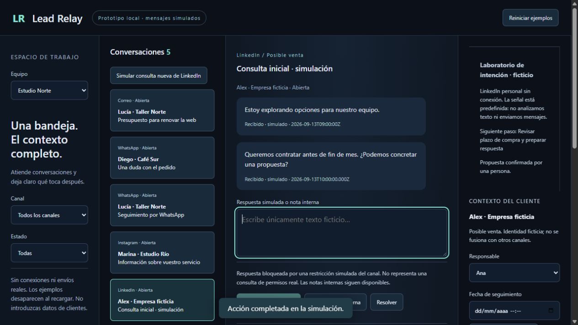Click the Conversaciones 5 heading
The image size is (578, 325).
click(140, 52)
